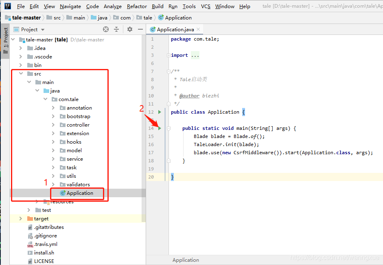Select the .gitignore file

click(x=42, y=236)
